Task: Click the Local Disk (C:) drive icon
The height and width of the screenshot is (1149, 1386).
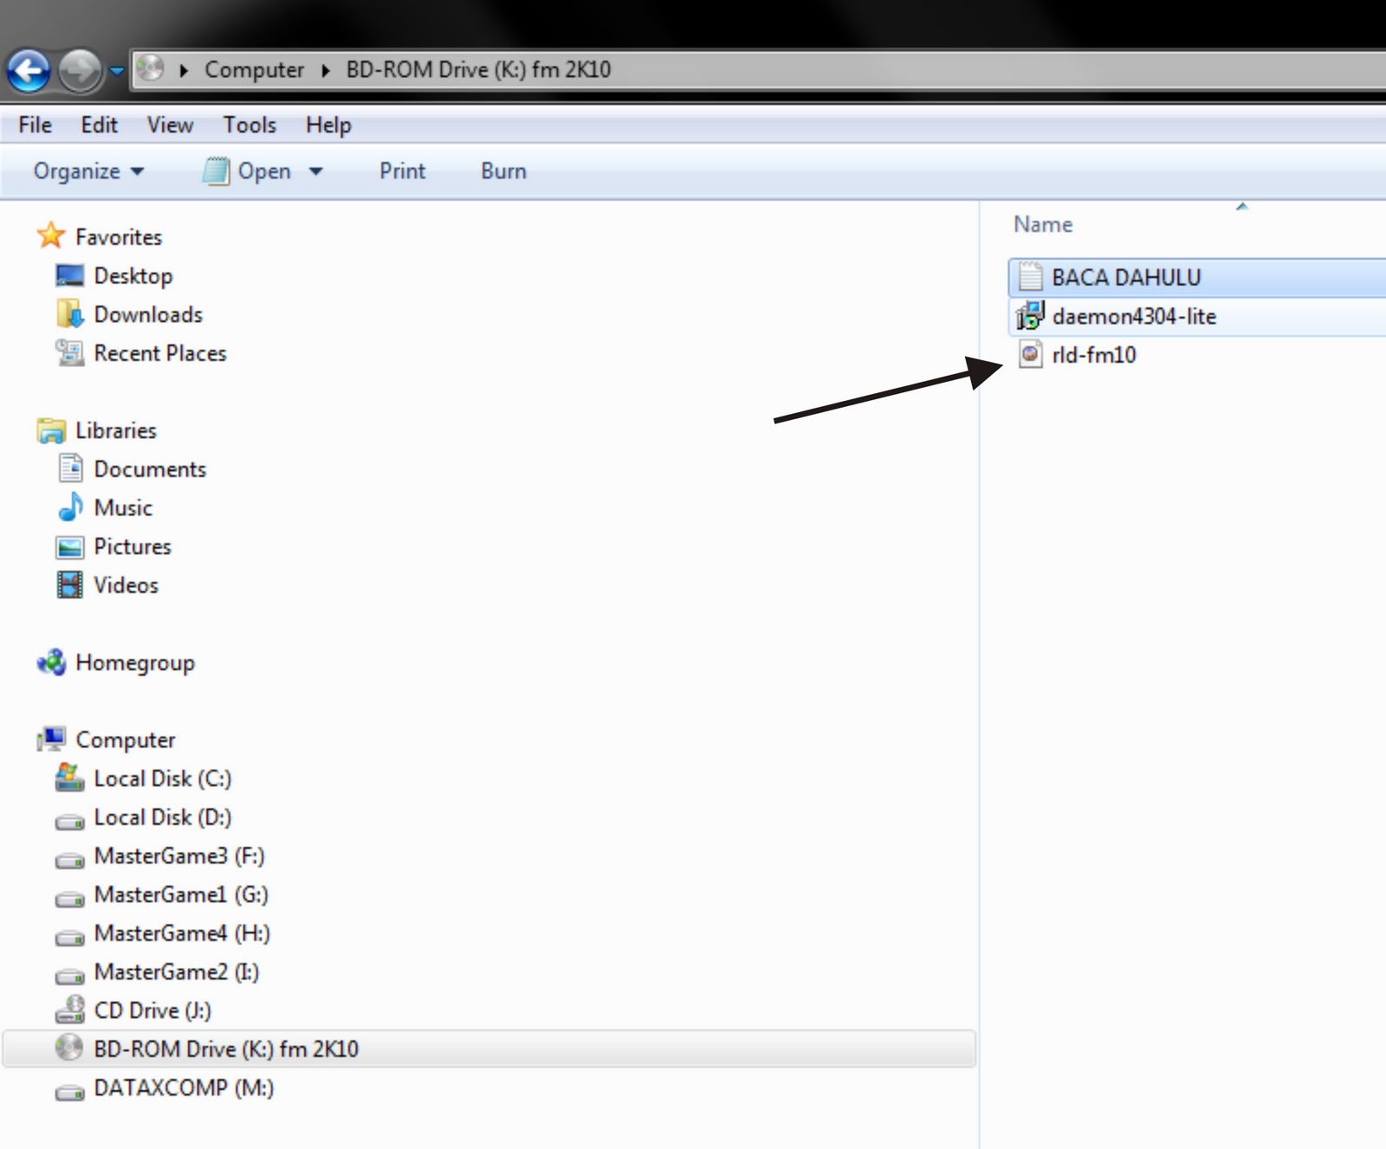Action: [x=69, y=778]
